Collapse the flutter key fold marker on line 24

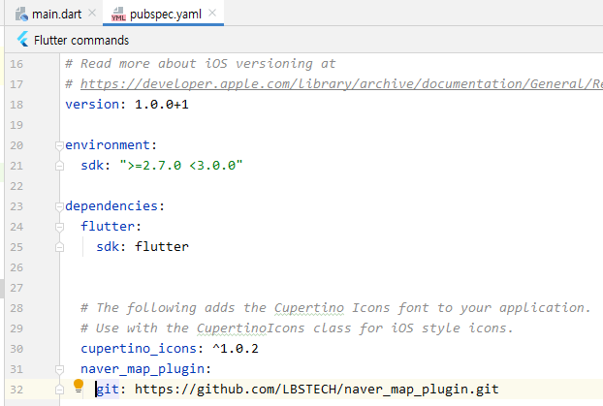pyautogui.click(x=59, y=227)
